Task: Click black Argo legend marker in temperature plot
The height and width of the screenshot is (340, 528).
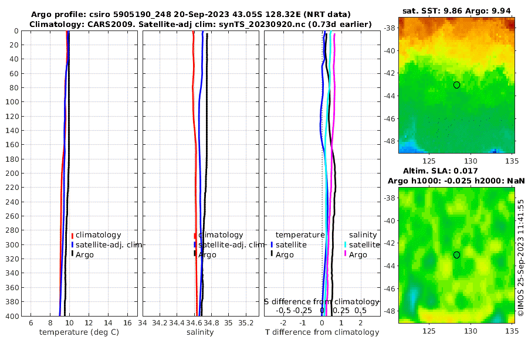Action: pos(72,254)
